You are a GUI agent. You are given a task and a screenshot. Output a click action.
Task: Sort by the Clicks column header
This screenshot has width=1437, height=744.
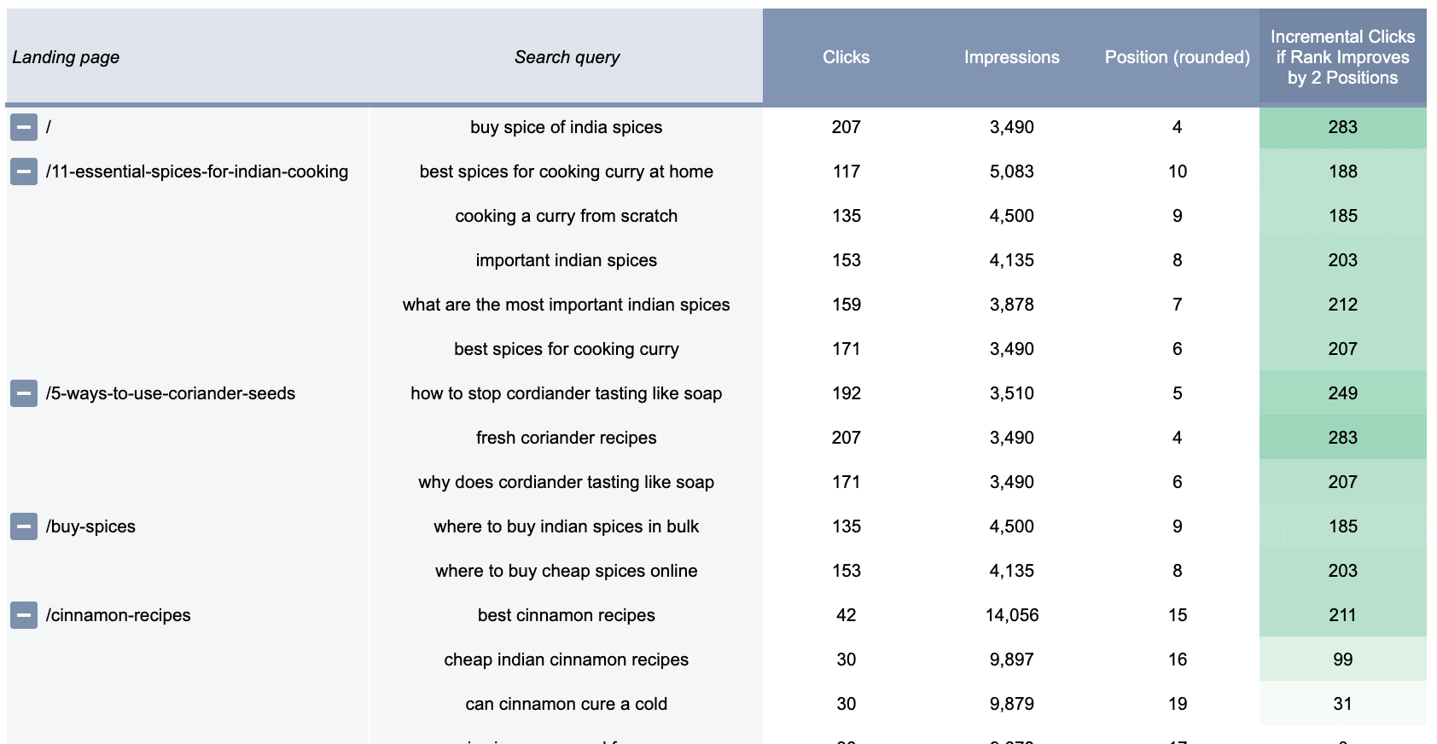(x=846, y=58)
